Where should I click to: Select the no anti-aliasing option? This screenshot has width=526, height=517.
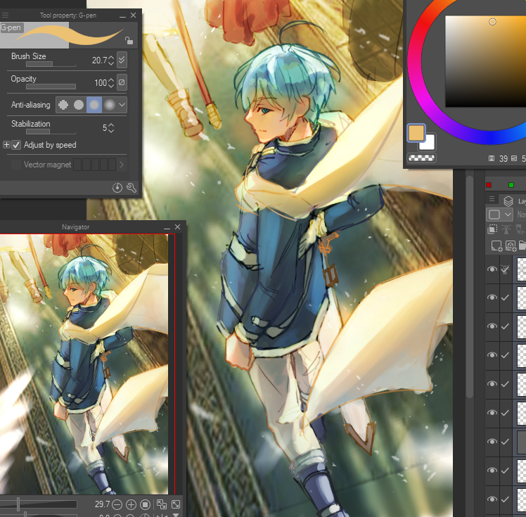coord(63,105)
